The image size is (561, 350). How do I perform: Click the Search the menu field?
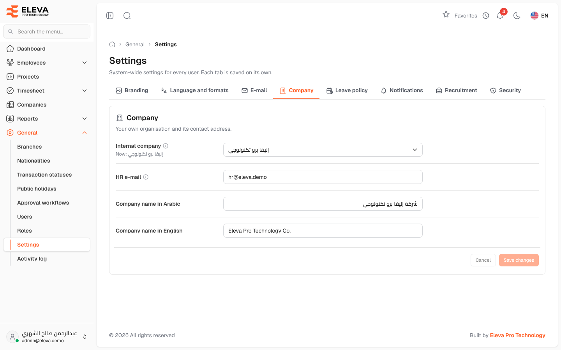[47, 31]
